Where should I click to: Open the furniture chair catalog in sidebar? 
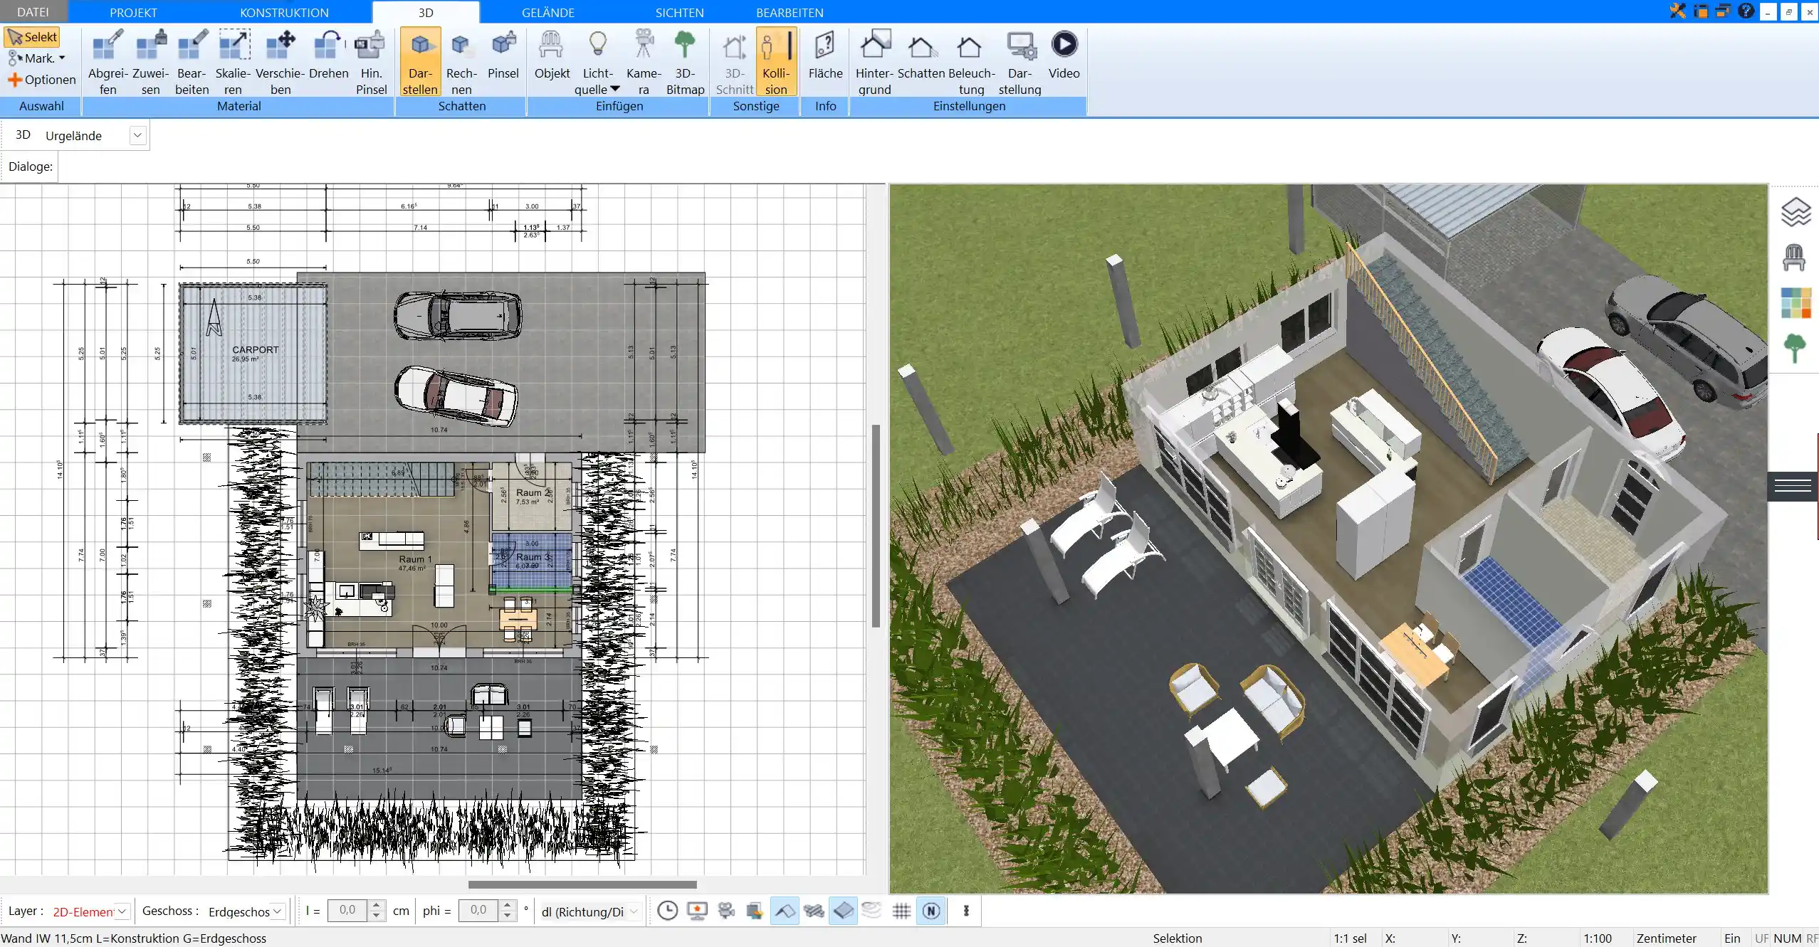coord(1794,258)
